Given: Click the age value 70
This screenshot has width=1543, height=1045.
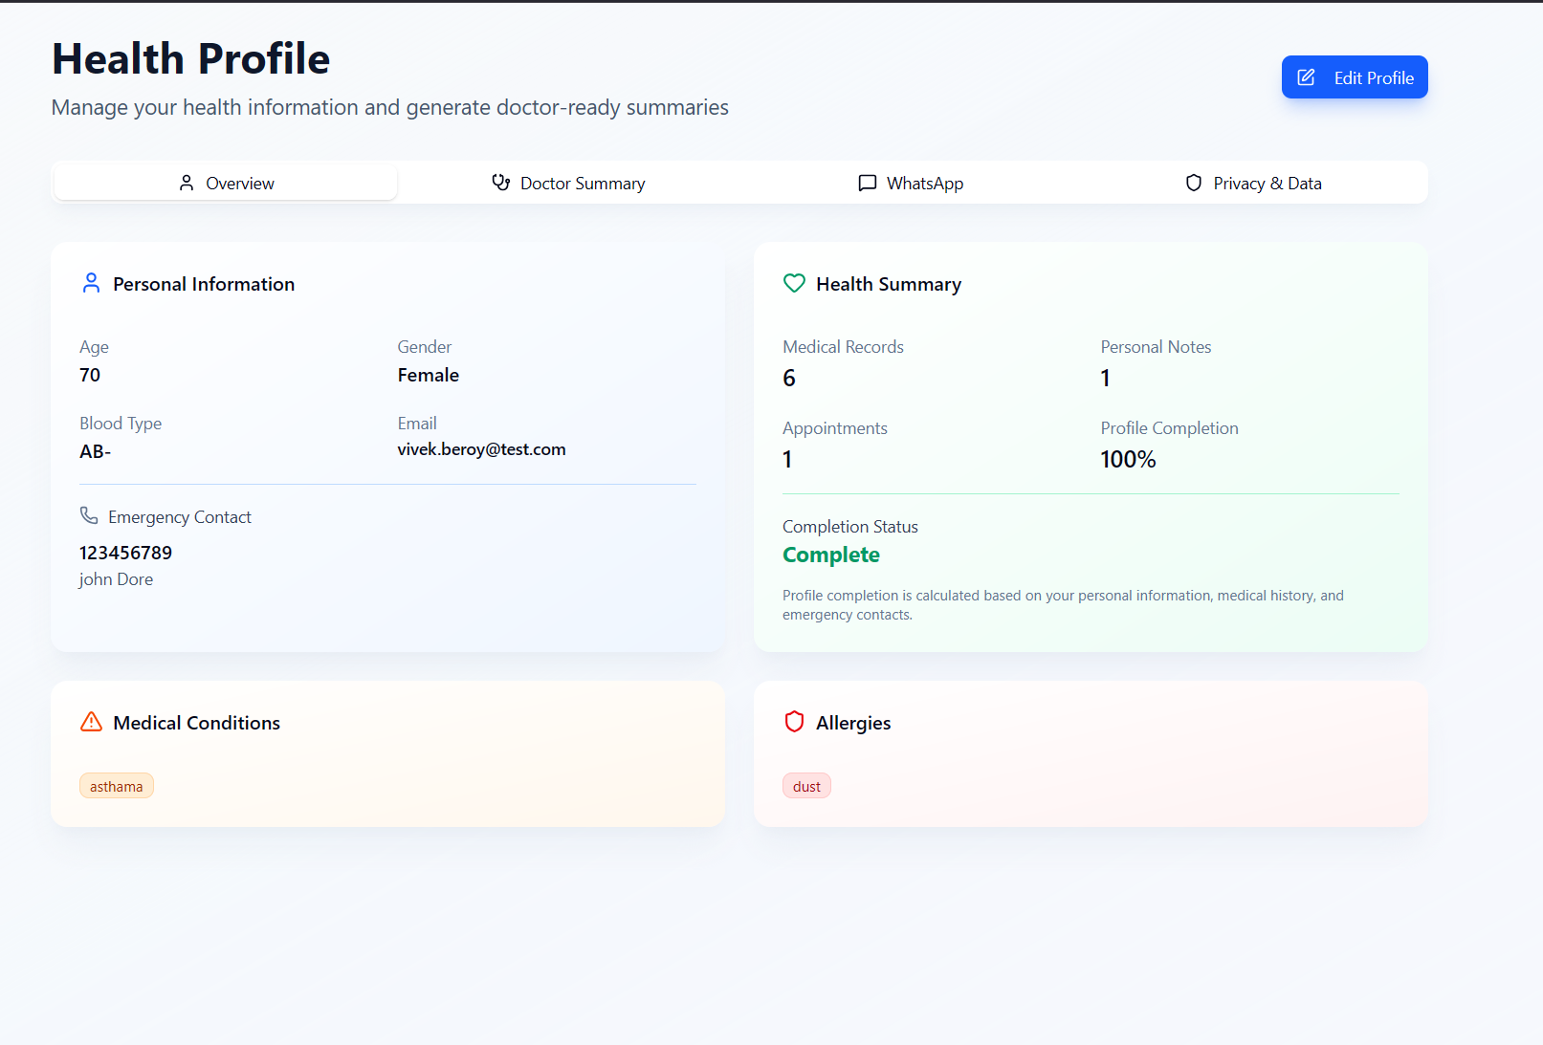Looking at the screenshot, I should (x=90, y=375).
